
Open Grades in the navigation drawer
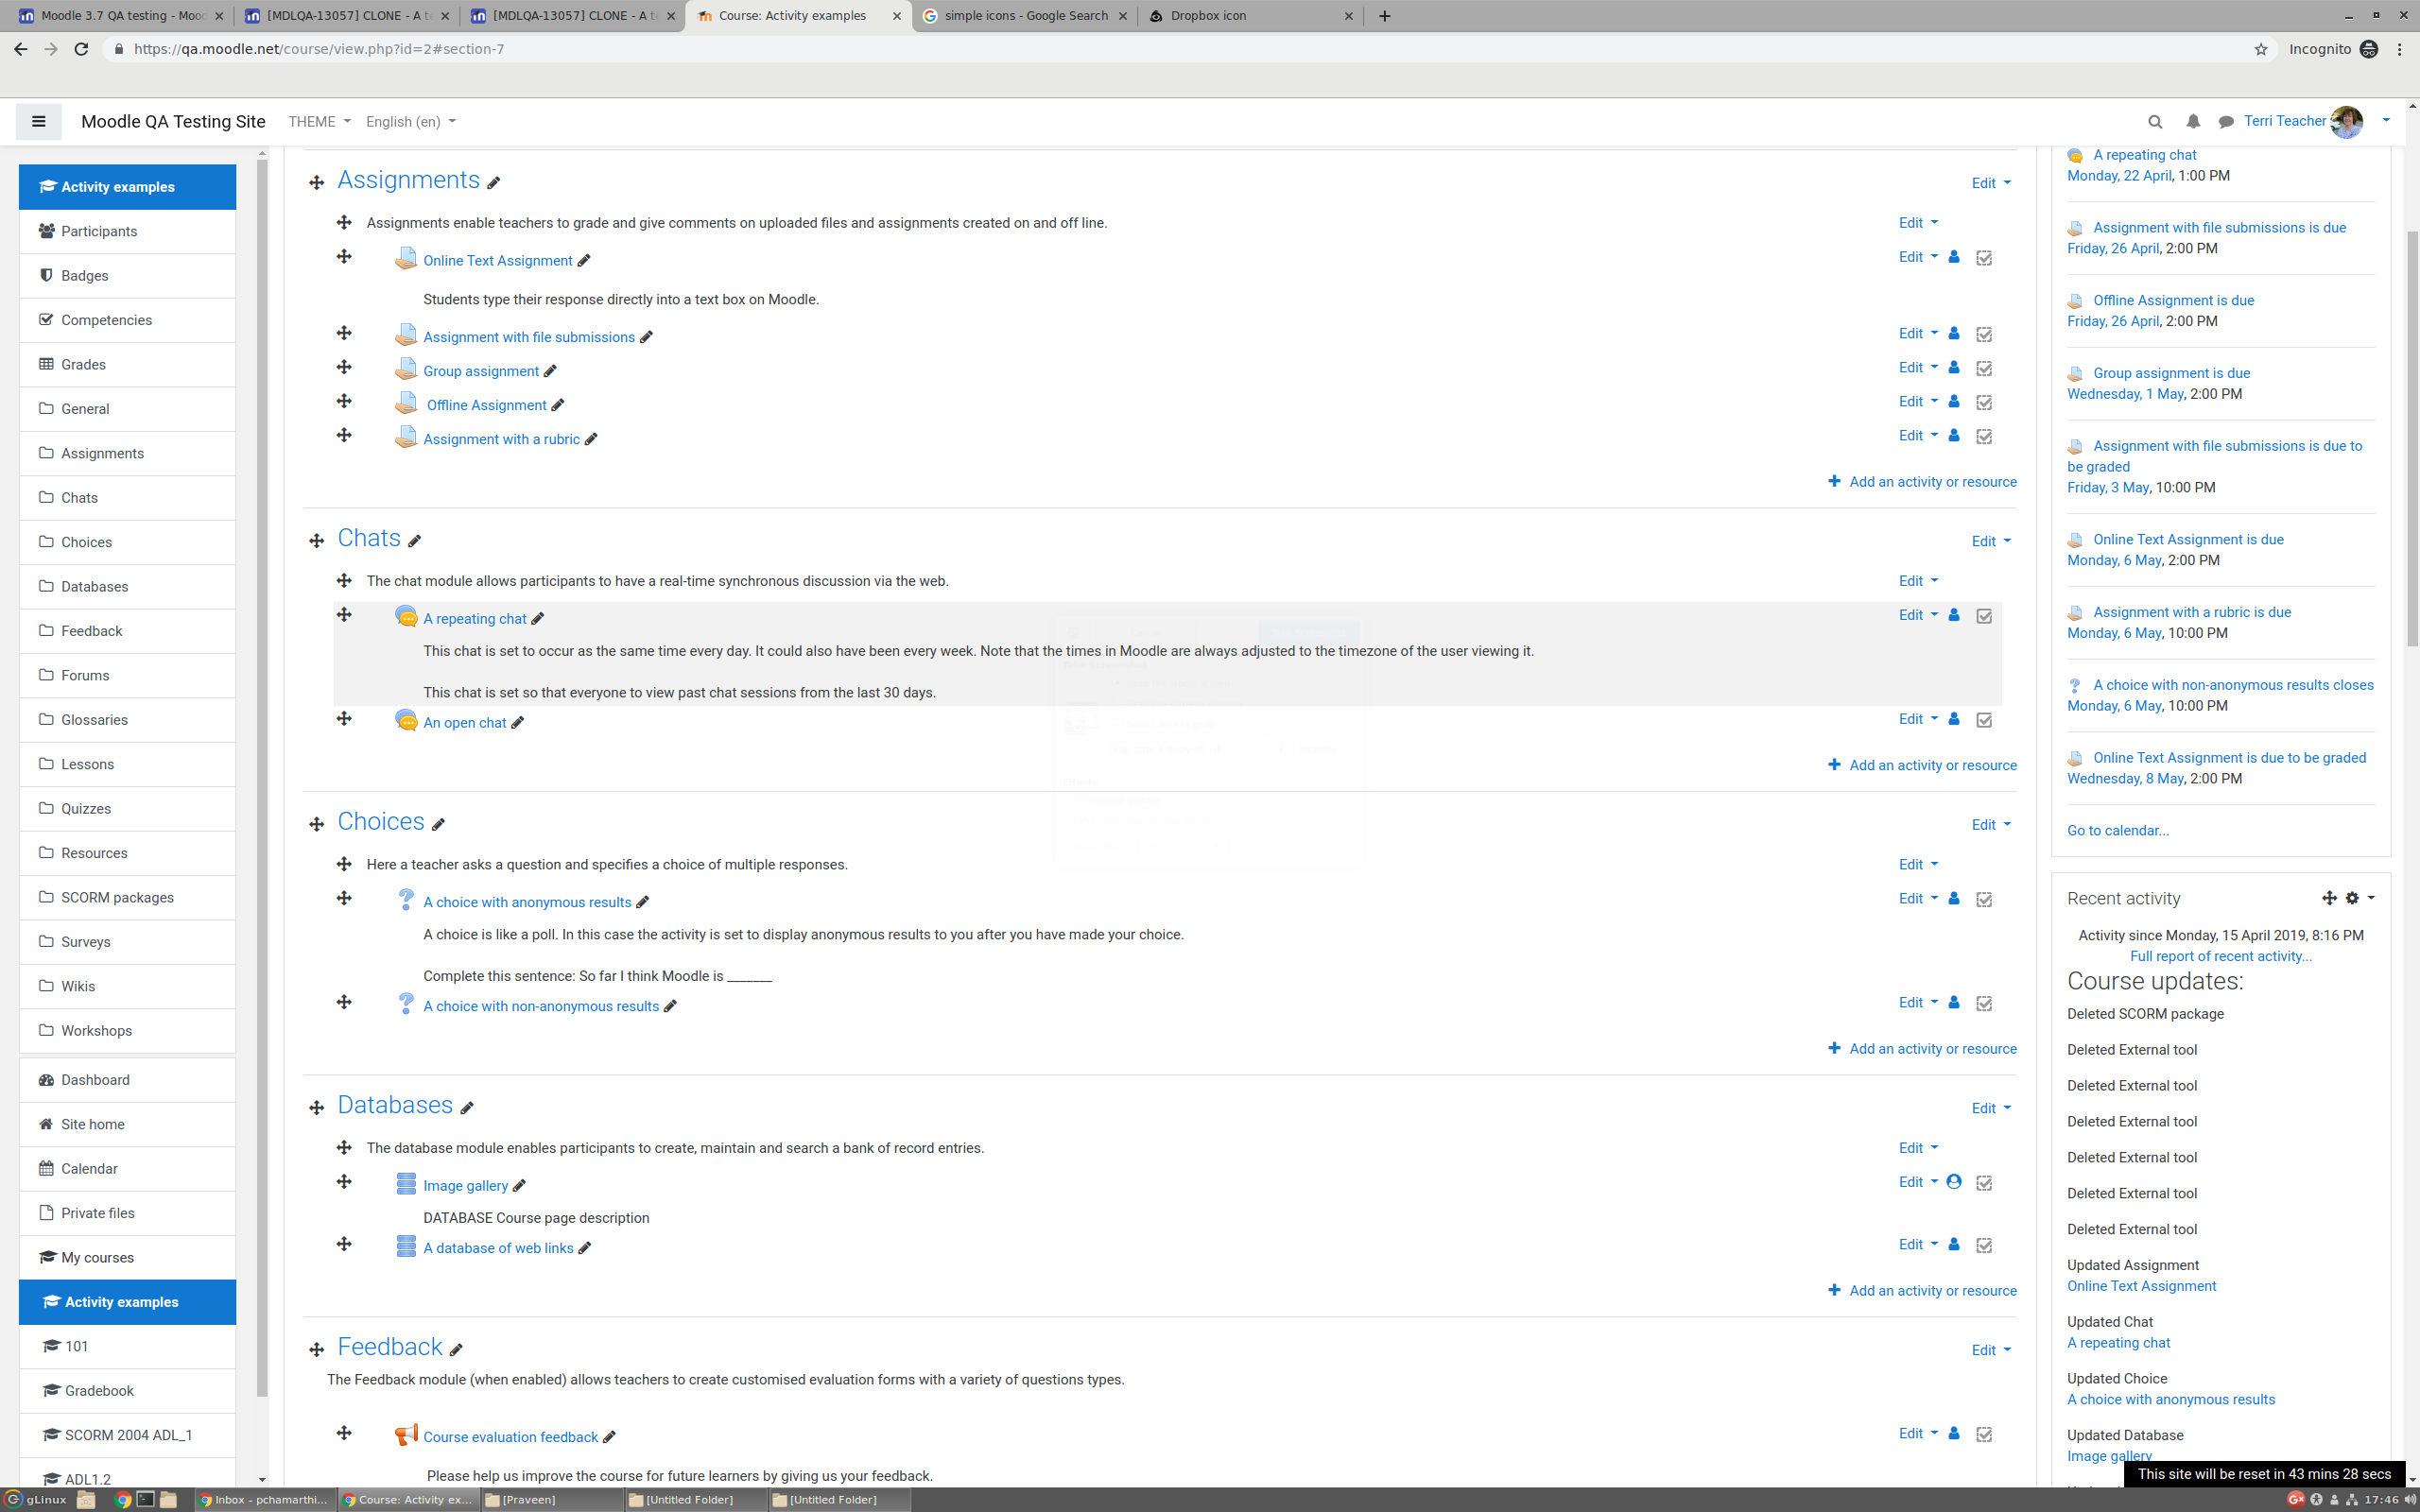pyautogui.click(x=127, y=364)
